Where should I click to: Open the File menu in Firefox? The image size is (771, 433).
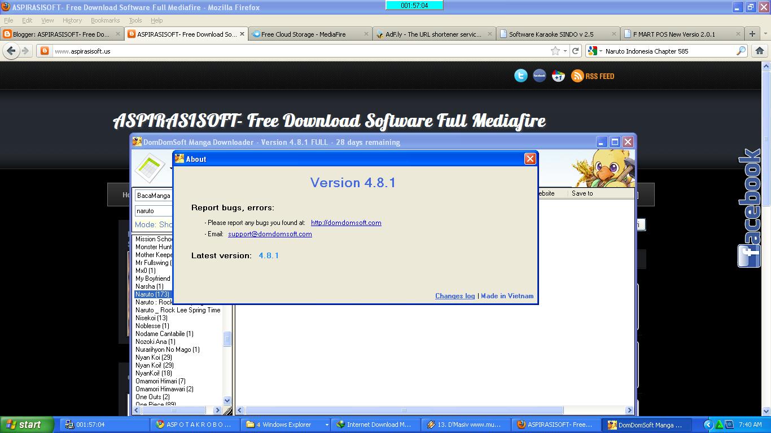(x=8, y=20)
